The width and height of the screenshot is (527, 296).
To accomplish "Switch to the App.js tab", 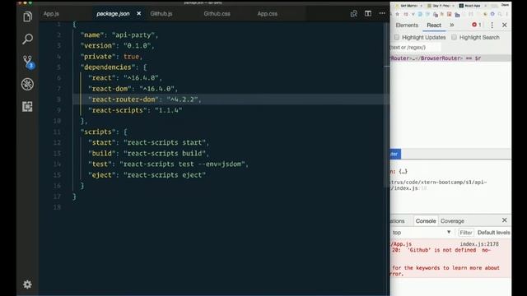I will (x=51, y=14).
